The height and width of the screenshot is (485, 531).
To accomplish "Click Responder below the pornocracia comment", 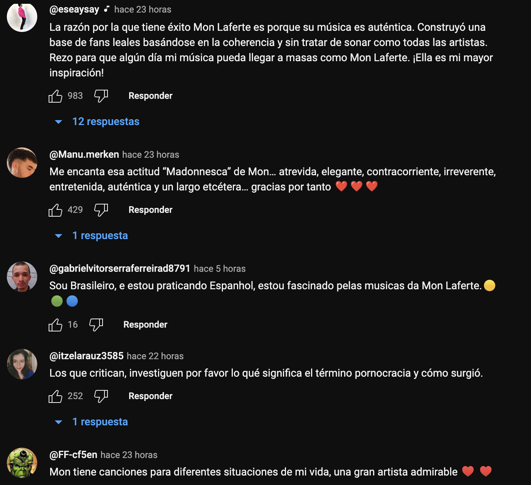I will click(150, 396).
